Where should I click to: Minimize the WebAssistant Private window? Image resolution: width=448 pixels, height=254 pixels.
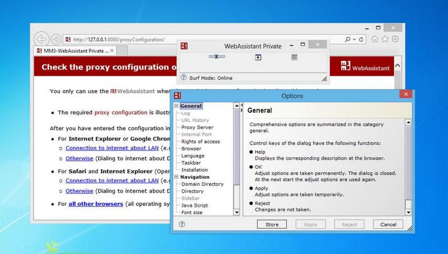click(291, 45)
